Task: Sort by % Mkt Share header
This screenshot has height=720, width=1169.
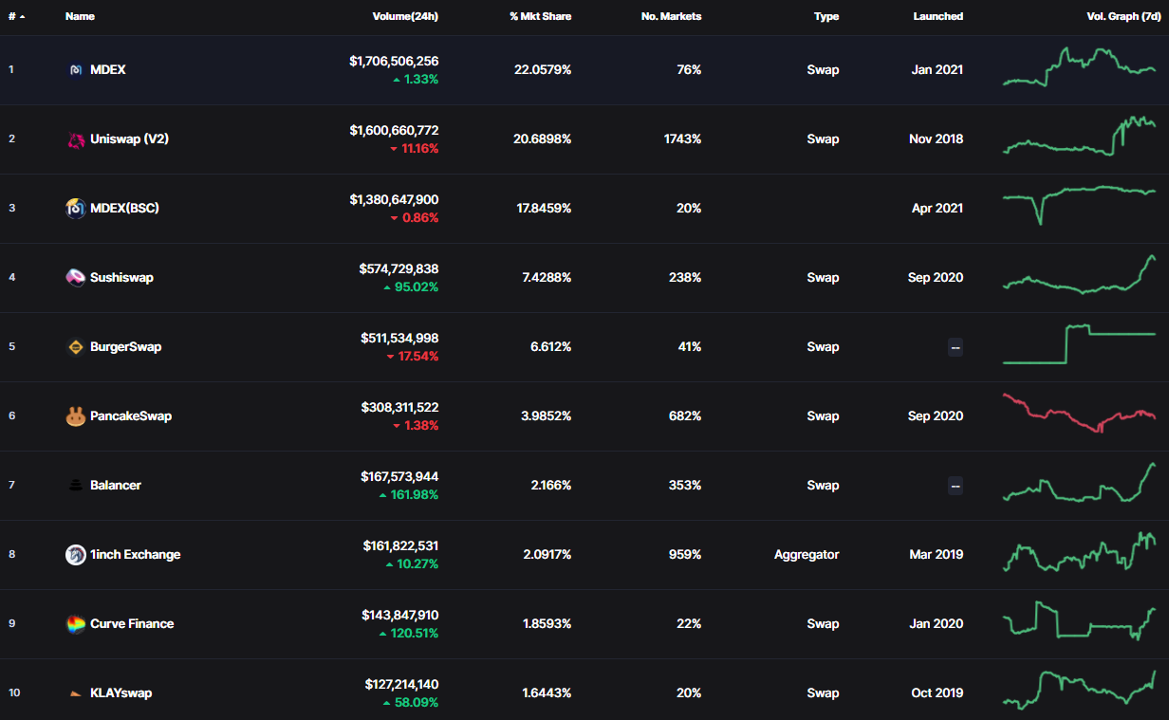Action: 540,16
